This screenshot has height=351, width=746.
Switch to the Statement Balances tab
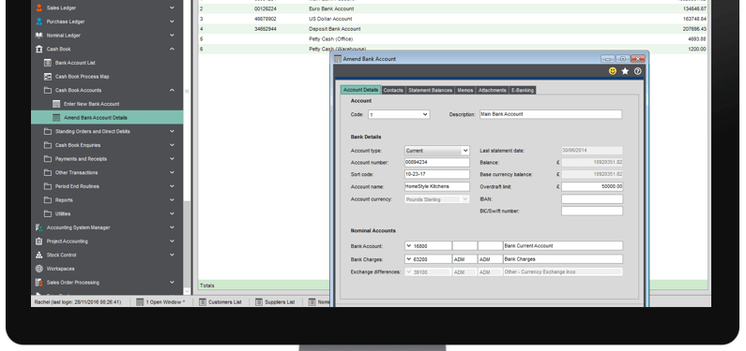tap(430, 90)
